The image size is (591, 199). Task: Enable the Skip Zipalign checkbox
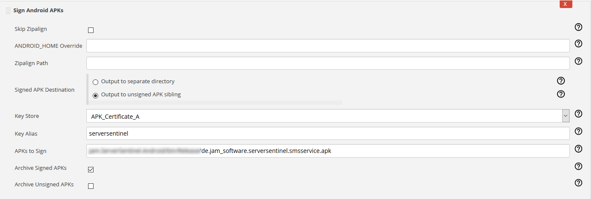(91, 30)
